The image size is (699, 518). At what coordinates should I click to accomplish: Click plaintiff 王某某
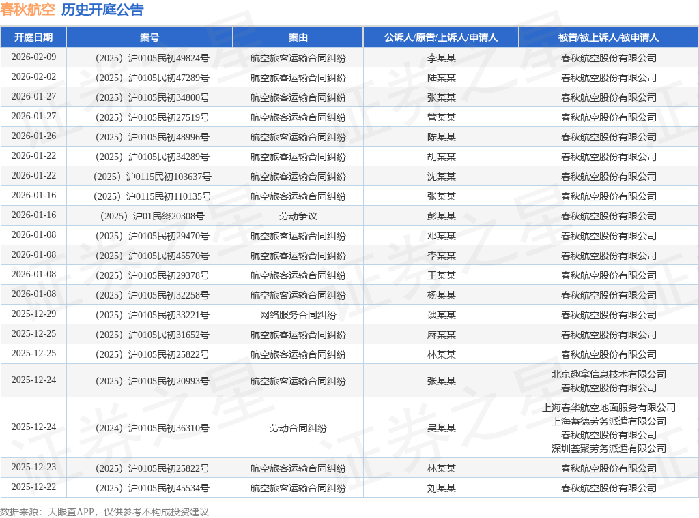pos(442,275)
